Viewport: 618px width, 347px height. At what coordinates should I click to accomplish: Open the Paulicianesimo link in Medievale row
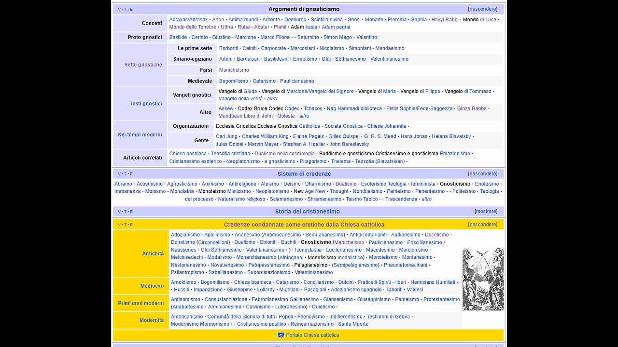(x=297, y=81)
